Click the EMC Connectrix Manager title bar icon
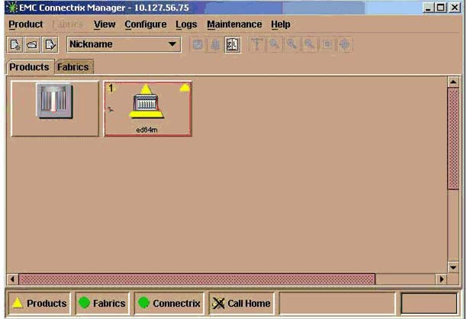The height and width of the screenshot is (319, 467). tap(12, 8)
